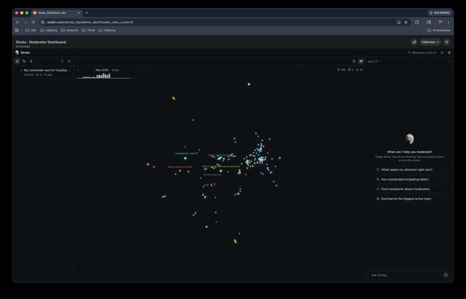Open the gpt-5.5 model dropdown
This screenshot has width=466, height=299.
pyautogui.click(x=374, y=61)
